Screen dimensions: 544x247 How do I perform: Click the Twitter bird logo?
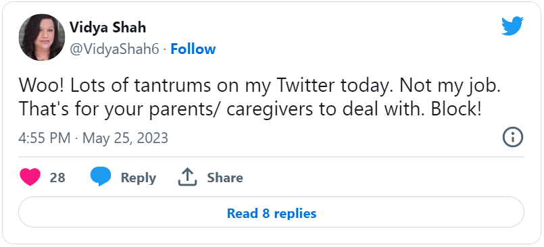coord(512,26)
